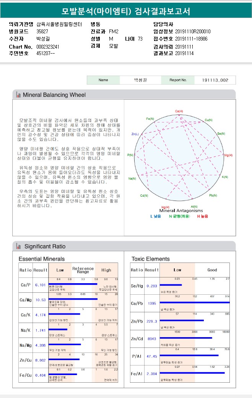
Task: Click the Pb(N) label on the wheel
Action: click(x=213, y=195)
